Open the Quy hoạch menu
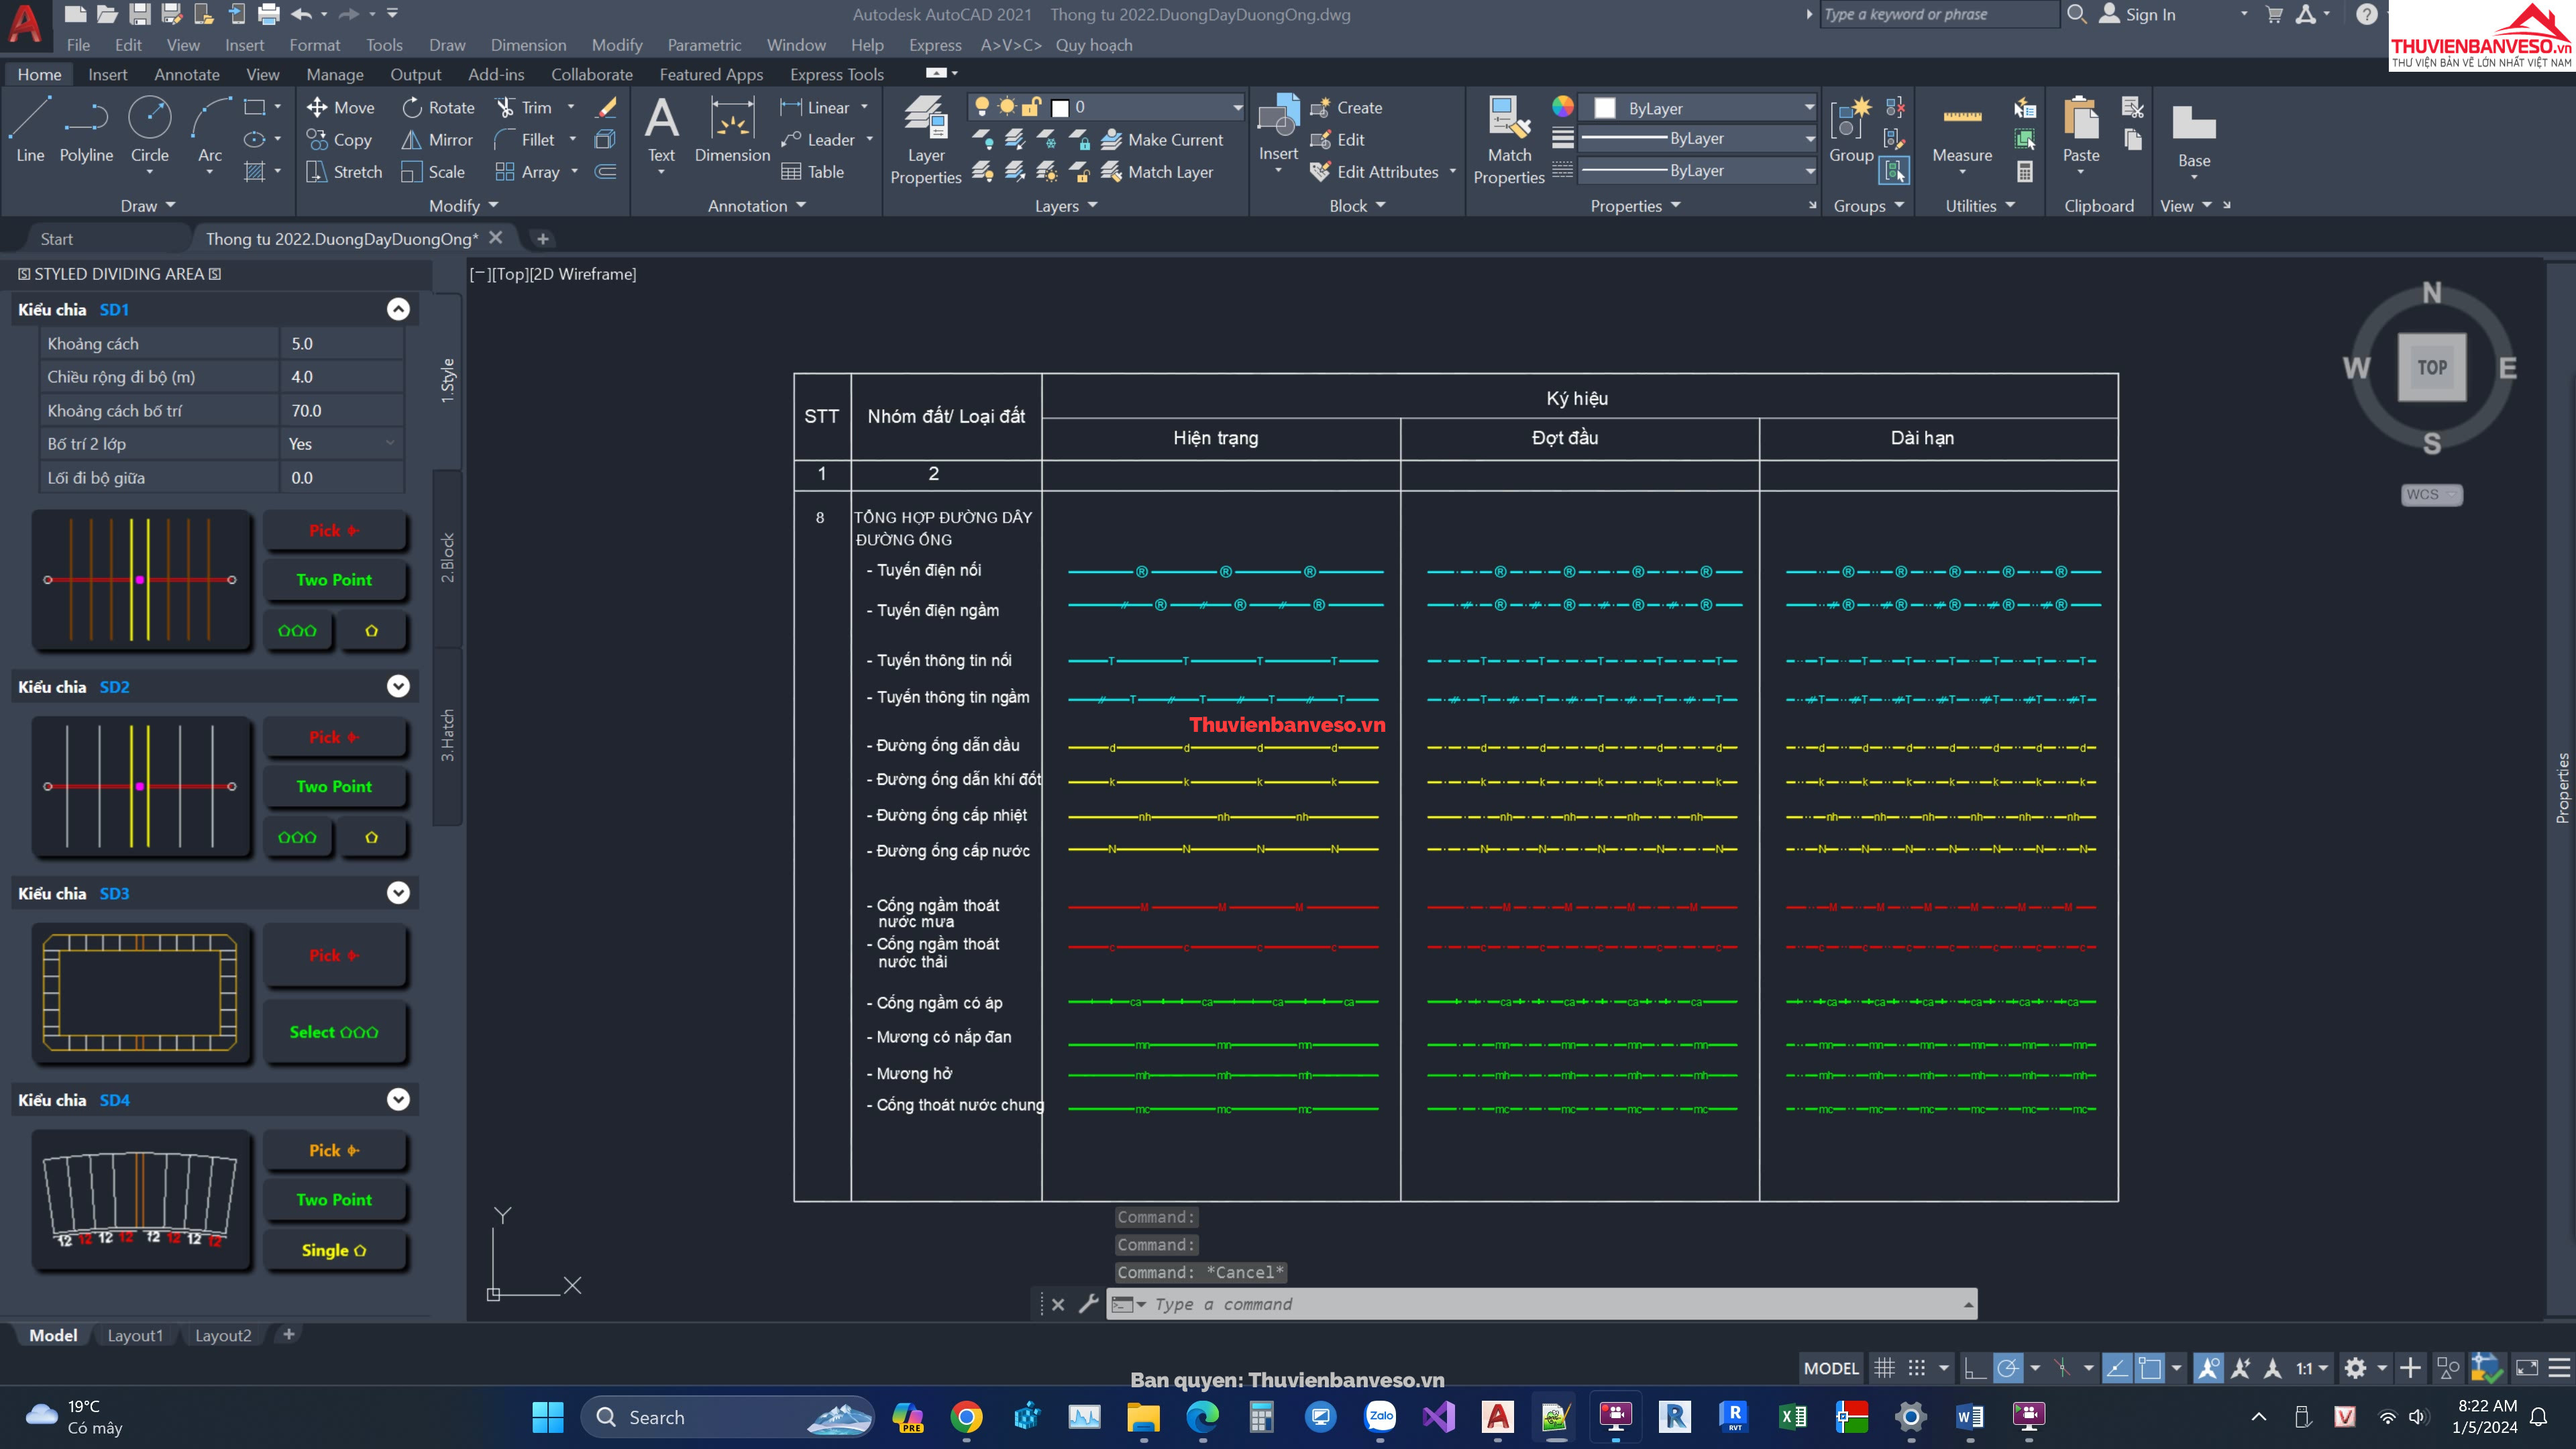 [x=1094, y=45]
